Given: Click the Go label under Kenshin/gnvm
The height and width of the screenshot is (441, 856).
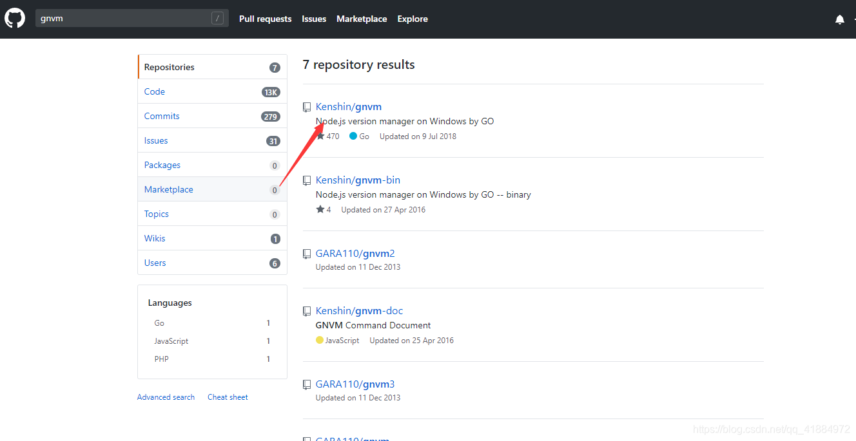Looking at the screenshot, I should [x=364, y=136].
